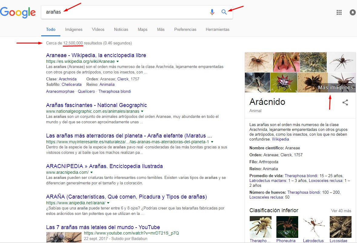Expand the Más menu
The image size is (357, 243).
(161, 30)
